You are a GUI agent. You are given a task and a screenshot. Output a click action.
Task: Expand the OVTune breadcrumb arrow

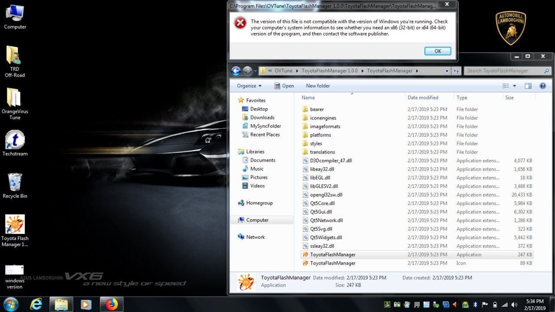pos(297,71)
